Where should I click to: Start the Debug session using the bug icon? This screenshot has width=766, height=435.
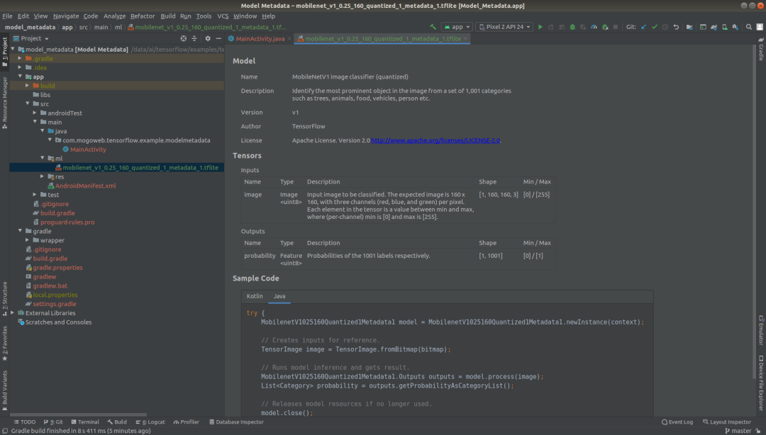point(572,27)
